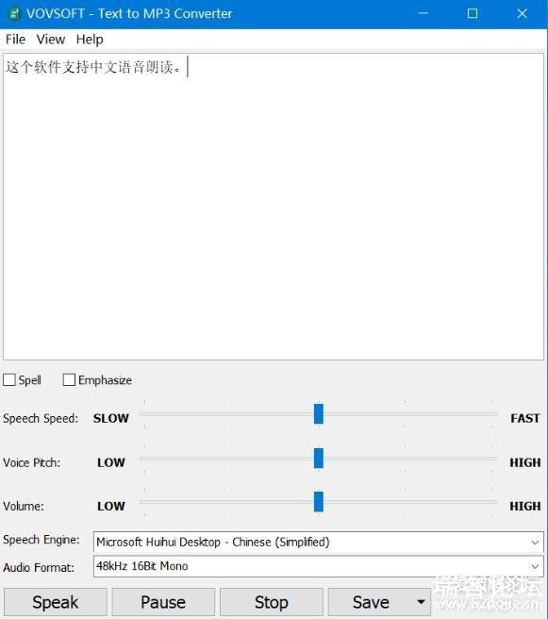
Task: Click the Voice Pitch slider handle
Action: click(319, 458)
